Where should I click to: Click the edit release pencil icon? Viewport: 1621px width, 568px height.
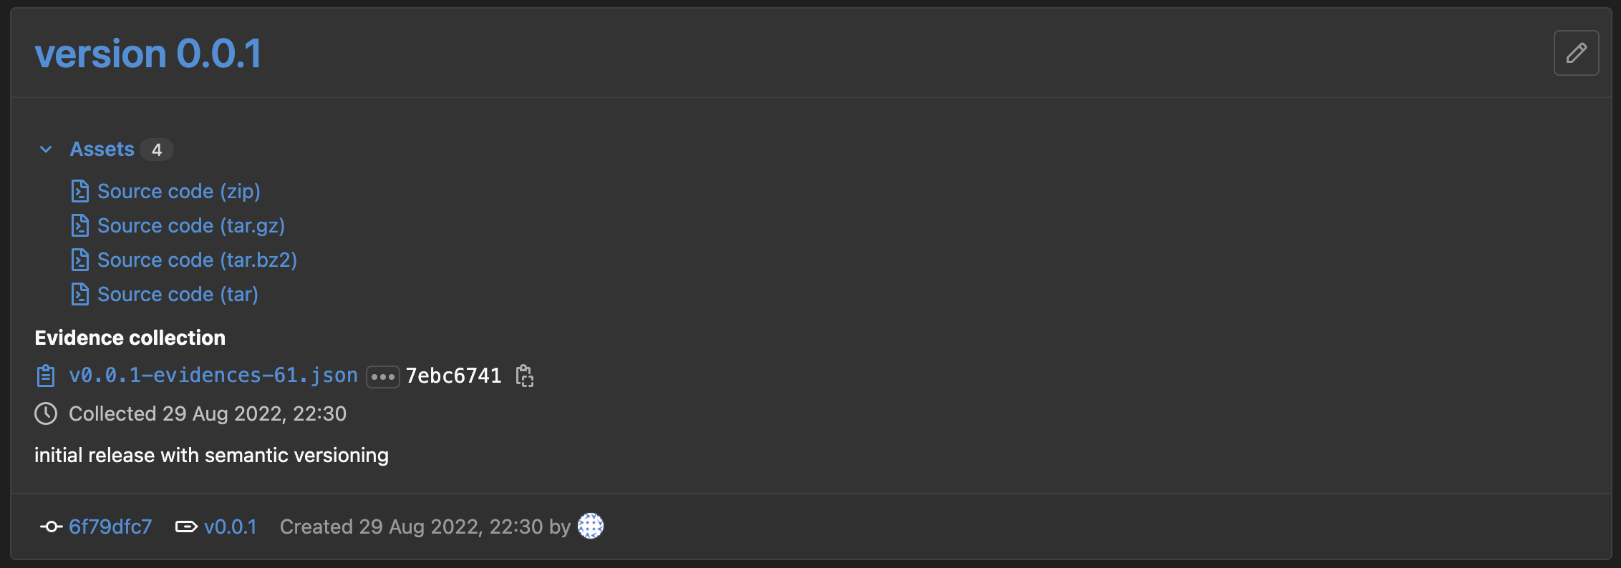[1576, 53]
